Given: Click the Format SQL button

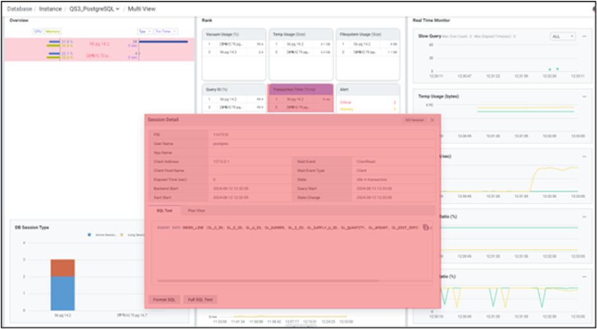Looking at the screenshot, I should (164, 299).
